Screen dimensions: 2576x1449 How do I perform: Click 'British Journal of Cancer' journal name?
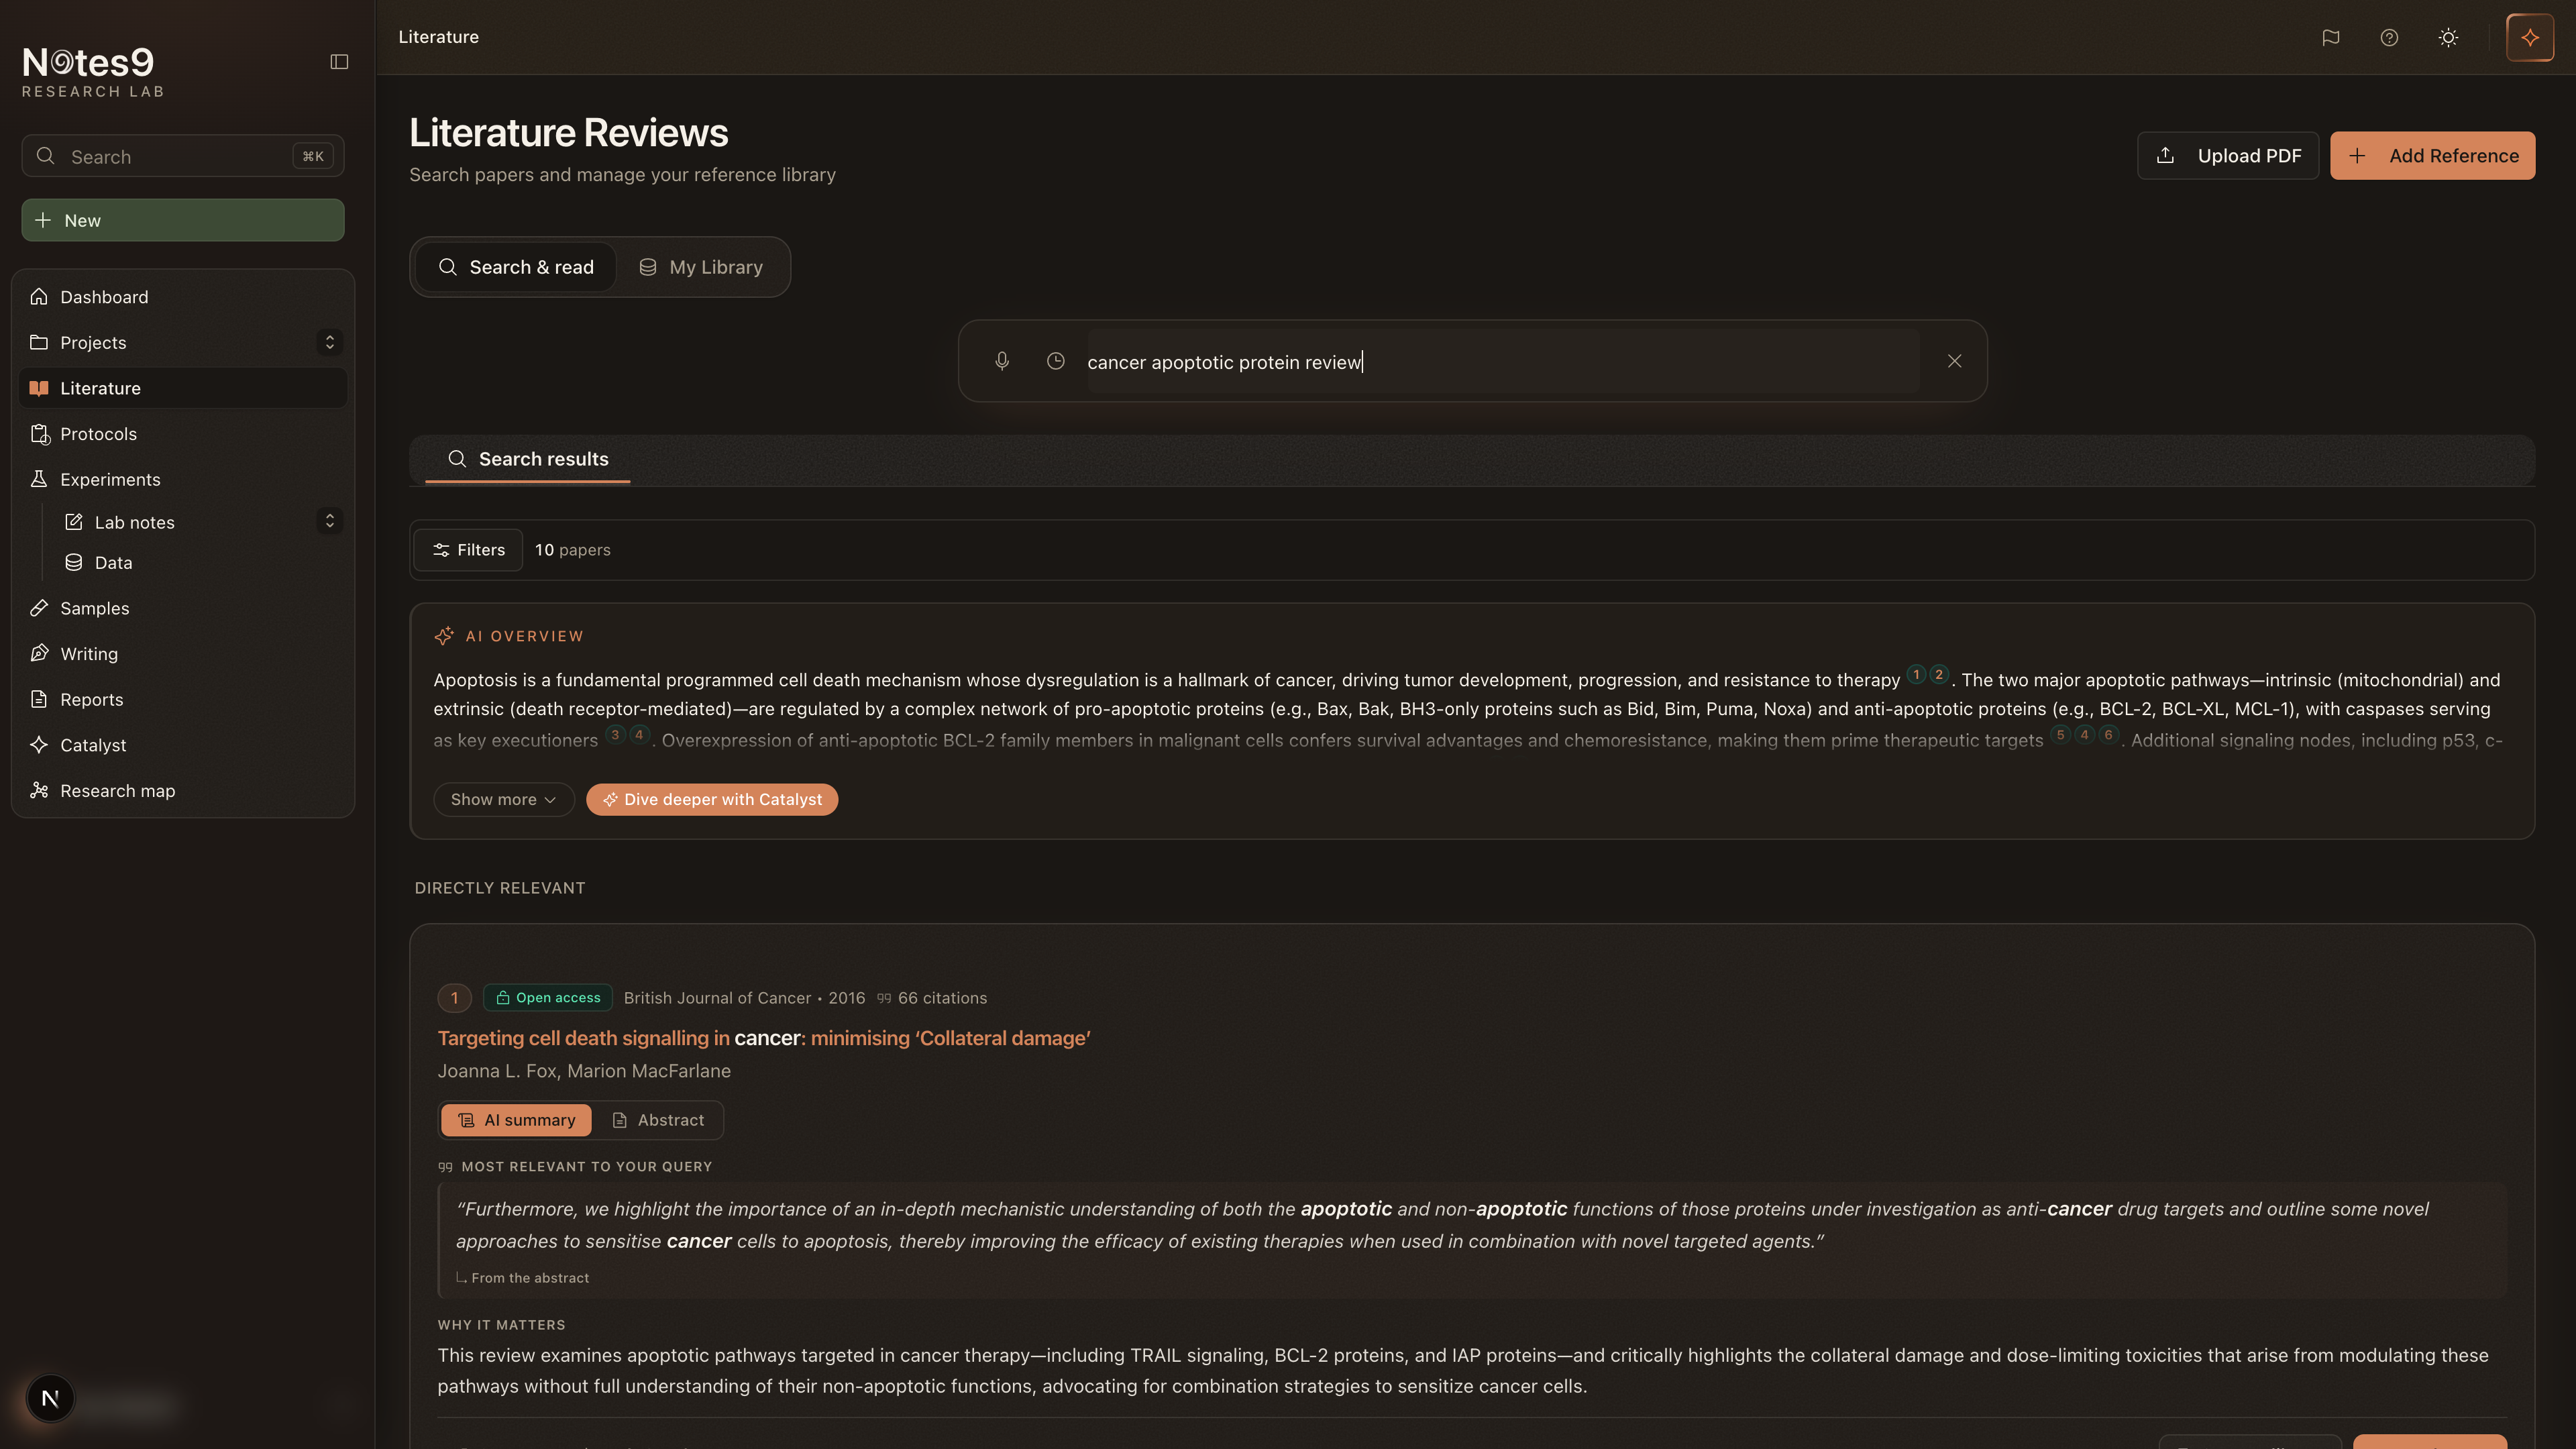tap(717, 998)
